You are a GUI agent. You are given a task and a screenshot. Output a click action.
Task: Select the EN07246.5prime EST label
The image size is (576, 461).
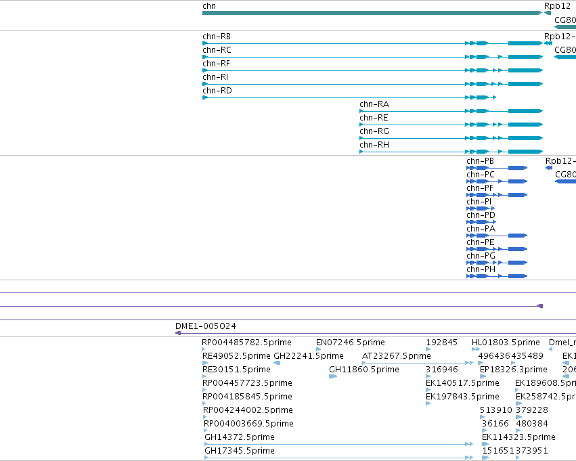tap(351, 343)
